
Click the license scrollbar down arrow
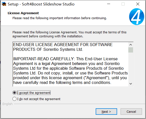[131, 84]
